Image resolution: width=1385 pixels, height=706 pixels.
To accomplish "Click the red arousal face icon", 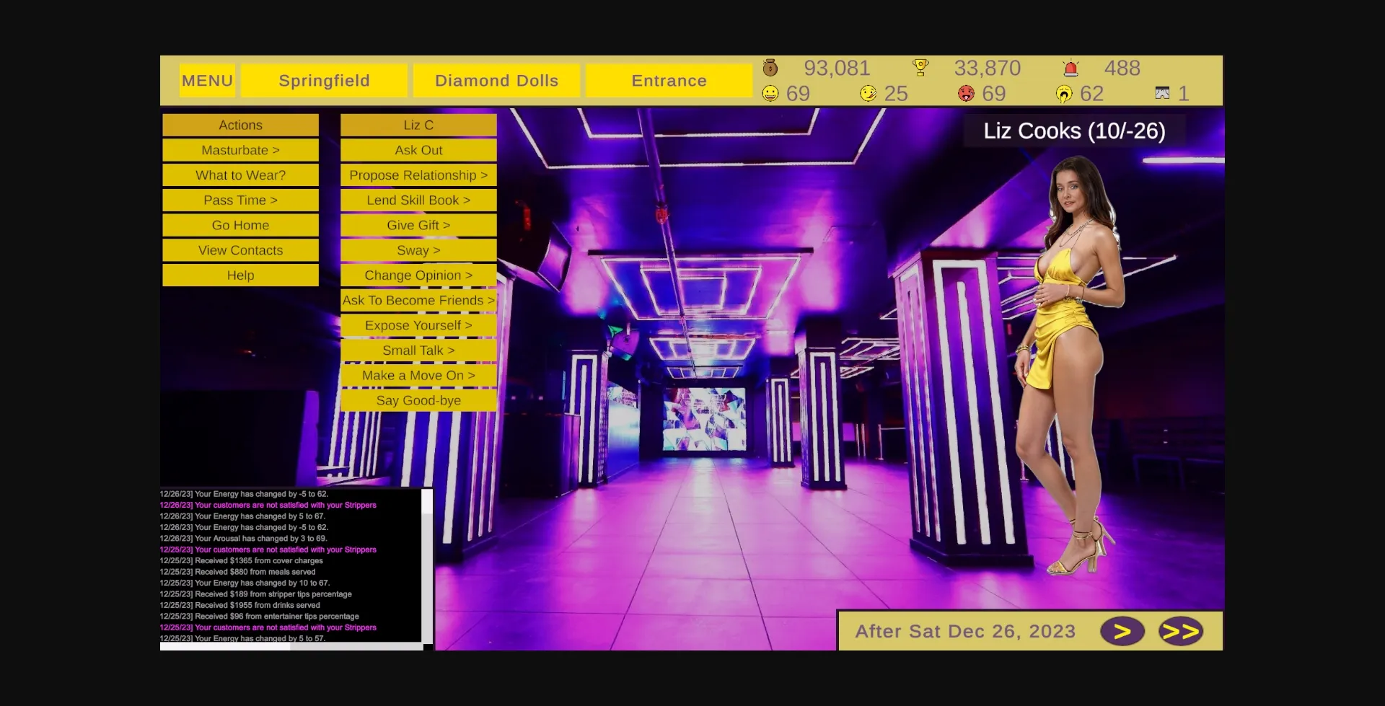I will [x=967, y=93].
